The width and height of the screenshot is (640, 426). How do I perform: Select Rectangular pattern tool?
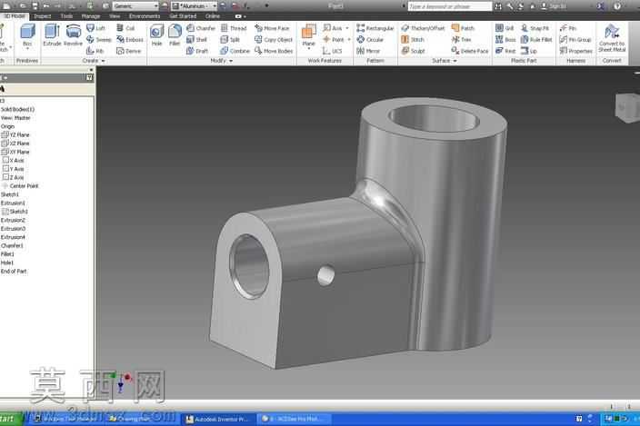tap(375, 28)
